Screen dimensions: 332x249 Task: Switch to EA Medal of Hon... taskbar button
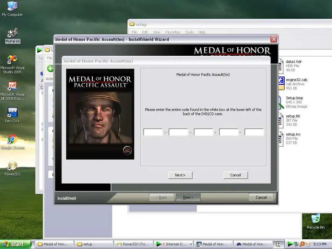253,244
